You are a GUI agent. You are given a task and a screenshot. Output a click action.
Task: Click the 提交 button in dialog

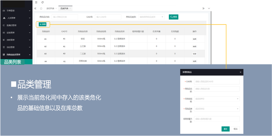tap(225, 129)
